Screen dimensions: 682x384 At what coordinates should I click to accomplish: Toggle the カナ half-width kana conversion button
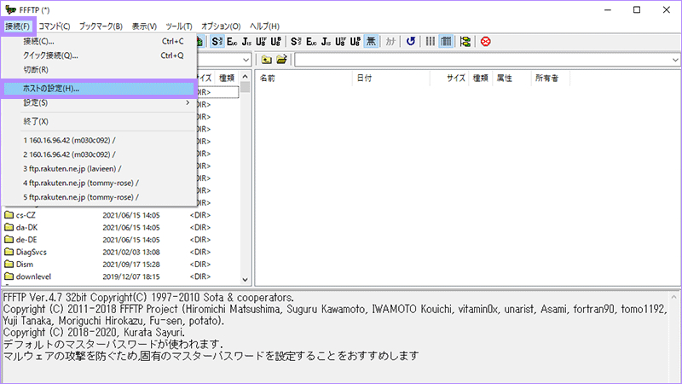[x=390, y=41]
